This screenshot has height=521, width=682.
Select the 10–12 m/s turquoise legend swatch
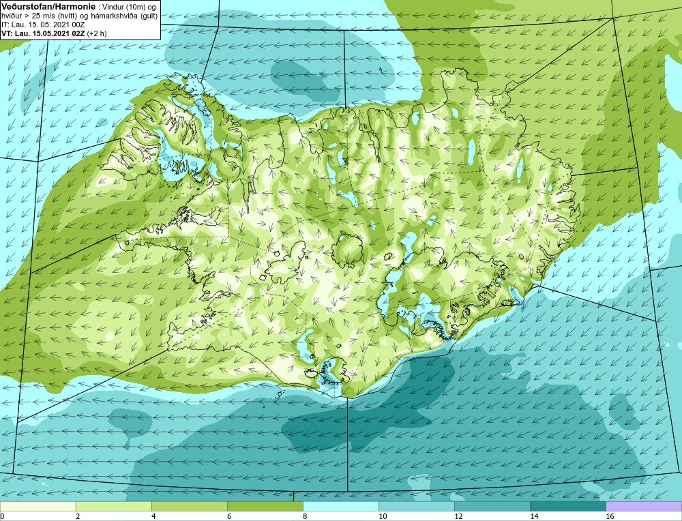[416, 507]
